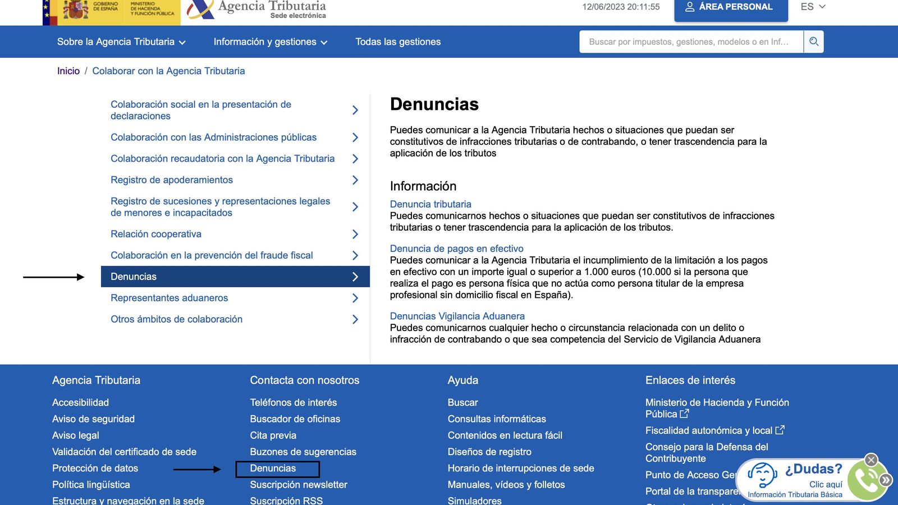Click the ÁREA PERSONAL button
This screenshot has width=898, height=505.
point(731,7)
